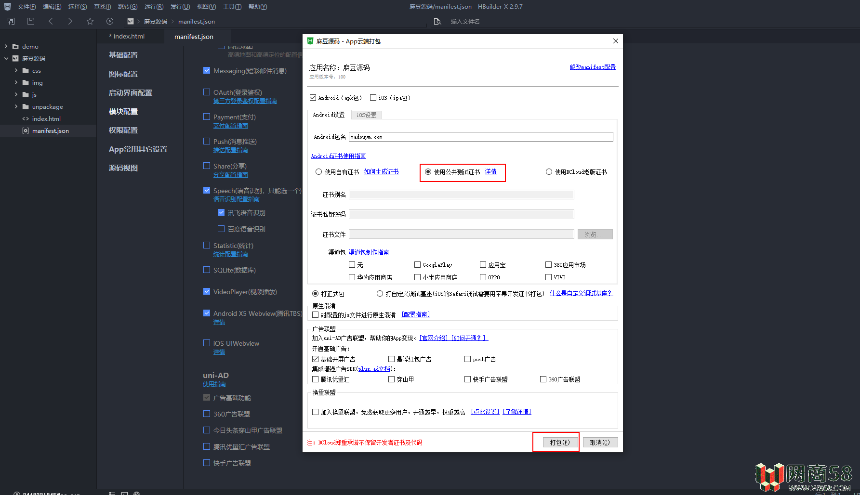The width and height of the screenshot is (860, 495).
Task: Enable 悬浮红包广告 checkbox
Action: (x=391, y=359)
